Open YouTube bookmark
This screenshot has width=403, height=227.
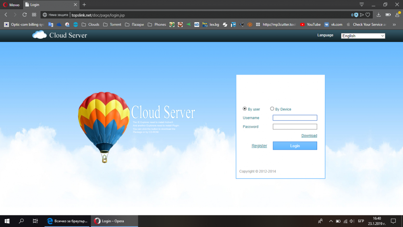(x=310, y=25)
